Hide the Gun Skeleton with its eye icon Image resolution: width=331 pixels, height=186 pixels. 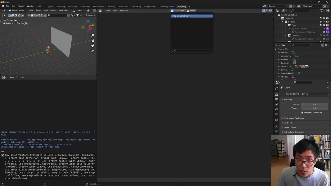pyautogui.click(x=324, y=29)
